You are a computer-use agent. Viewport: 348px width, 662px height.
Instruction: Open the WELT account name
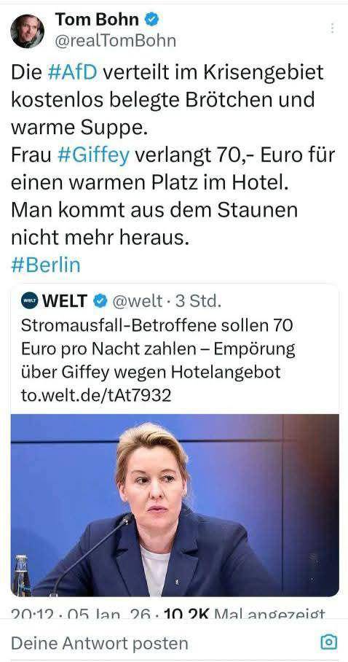[65, 301]
